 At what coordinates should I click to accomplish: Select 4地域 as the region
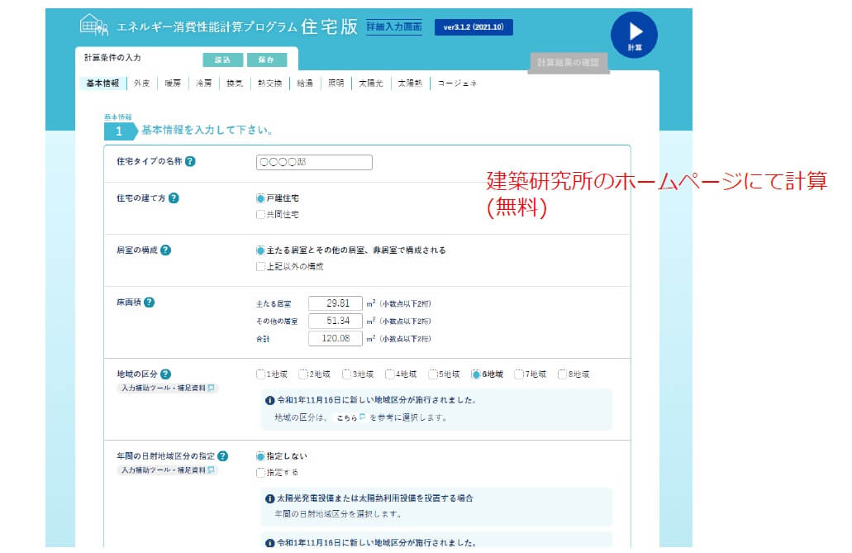(x=390, y=374)
